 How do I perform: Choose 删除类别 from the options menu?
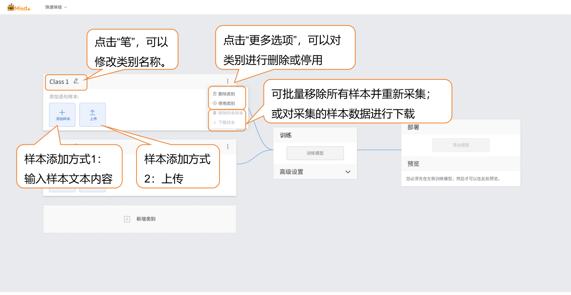pos(227,94)
